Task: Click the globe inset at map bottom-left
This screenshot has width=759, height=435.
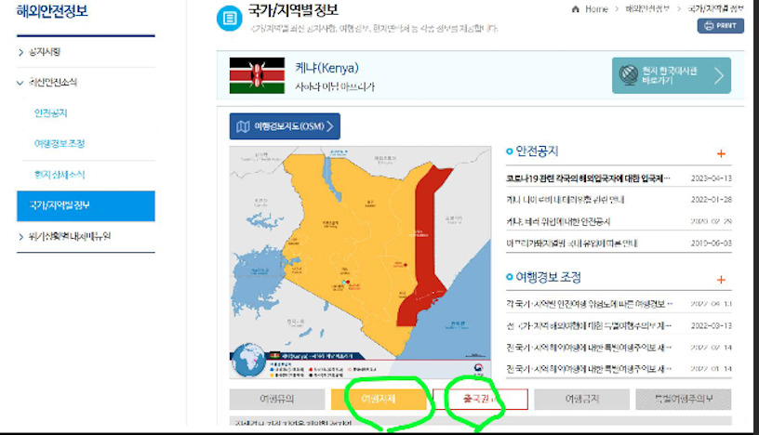Action: pyautogui.click(x=248, y=360)
